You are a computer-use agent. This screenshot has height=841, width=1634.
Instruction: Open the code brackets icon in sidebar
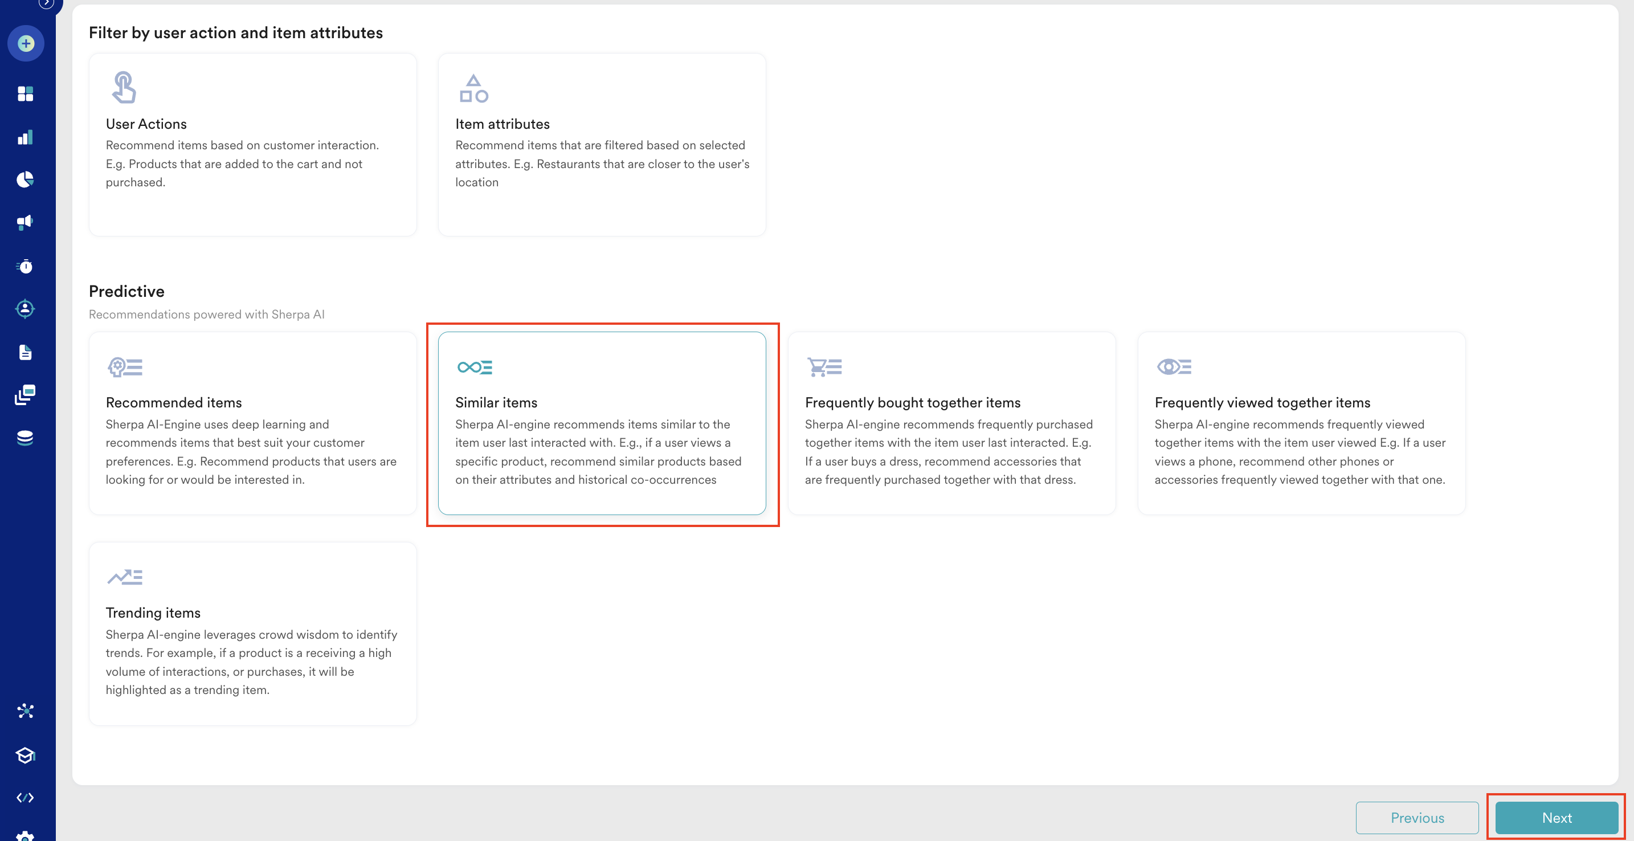[x=26, y=797]
